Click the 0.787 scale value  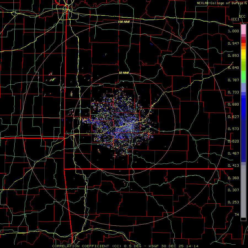(233, 80)
